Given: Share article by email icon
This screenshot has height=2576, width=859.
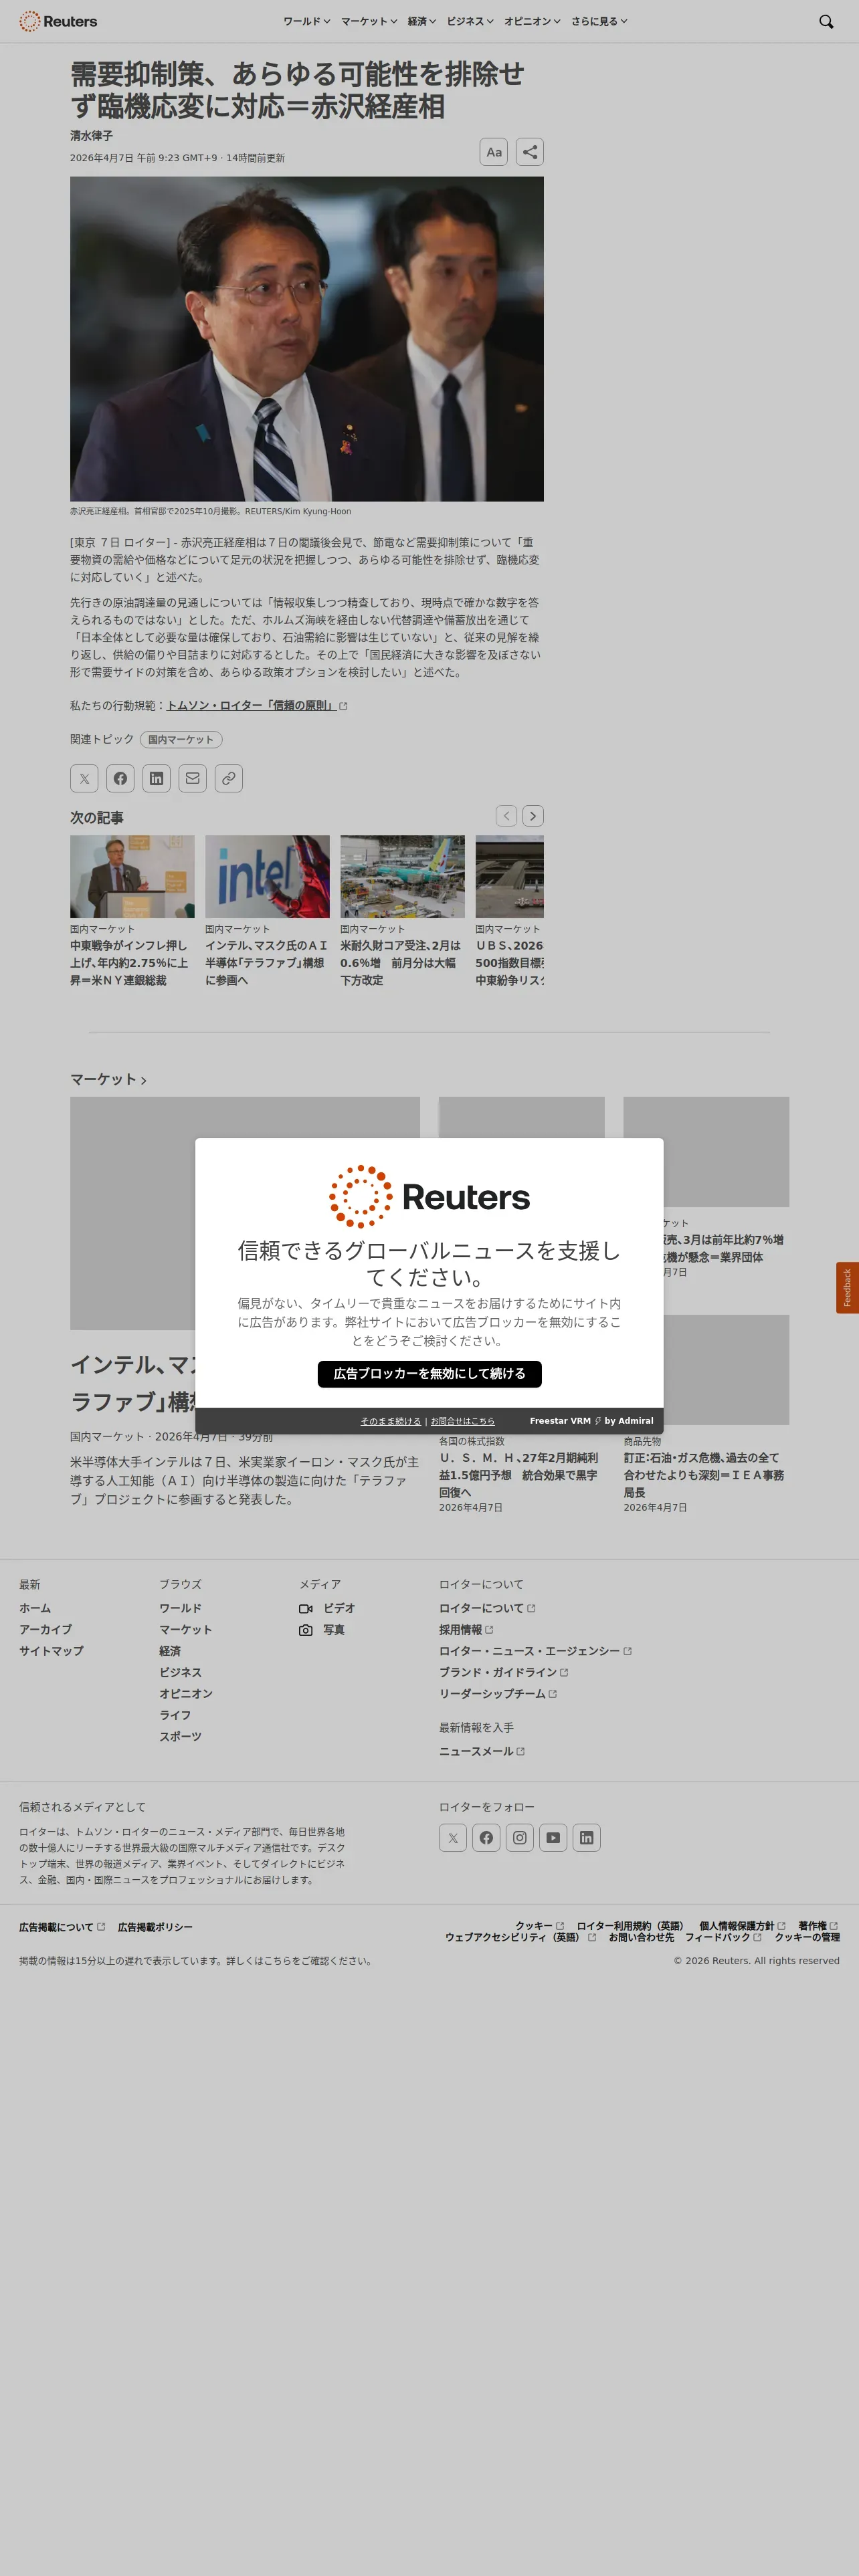Looking at the screenshot, I should coord(192,778).
